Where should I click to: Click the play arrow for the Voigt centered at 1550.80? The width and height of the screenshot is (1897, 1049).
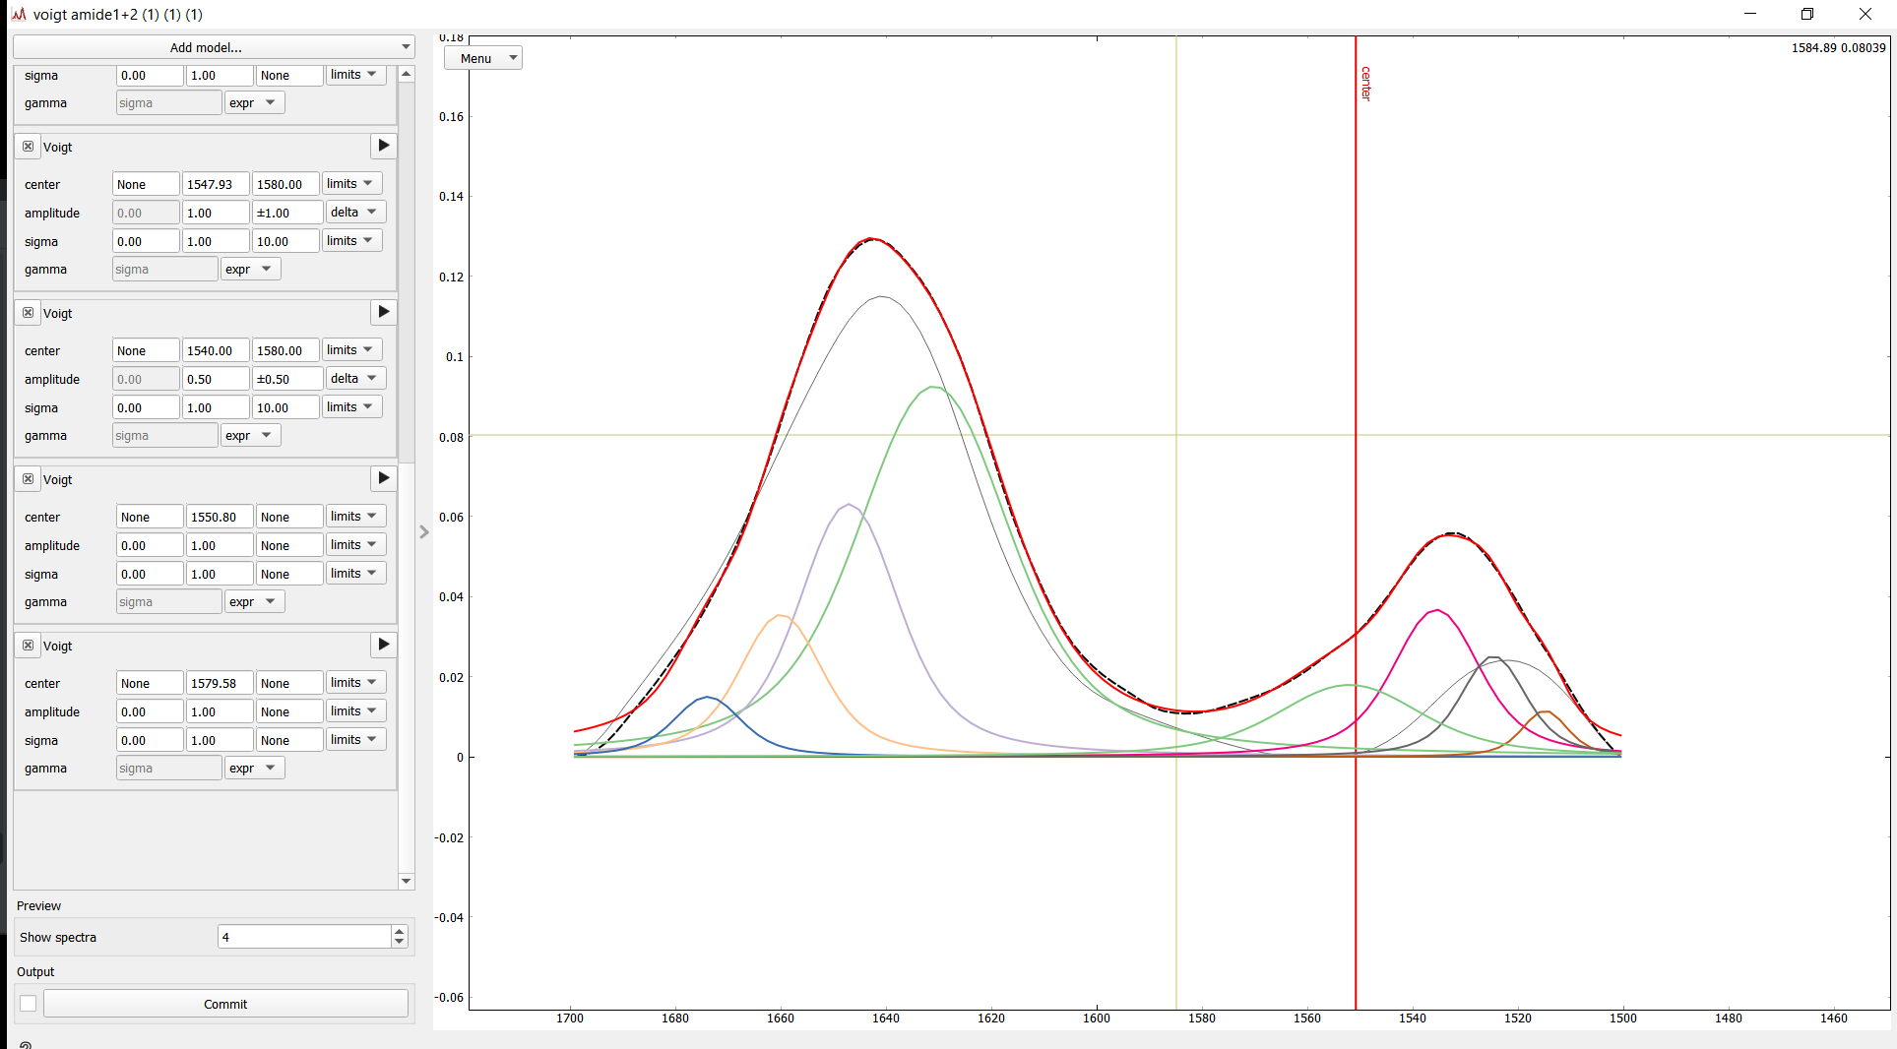tap(383, 478)
